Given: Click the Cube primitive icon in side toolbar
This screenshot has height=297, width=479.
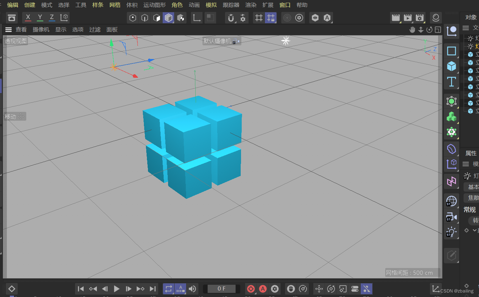Looking at the screenshot, I should tap(451, 66).
